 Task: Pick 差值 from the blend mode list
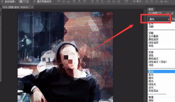(x=151, y=97)
